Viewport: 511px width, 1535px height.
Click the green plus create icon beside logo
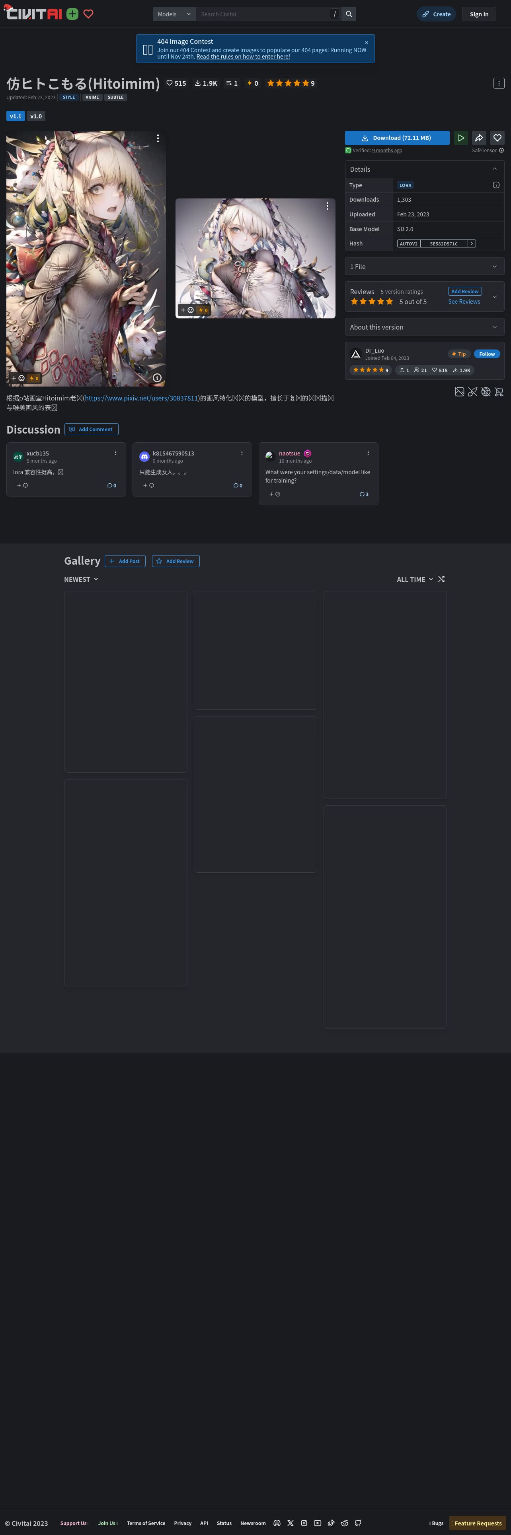click(72, 14)
